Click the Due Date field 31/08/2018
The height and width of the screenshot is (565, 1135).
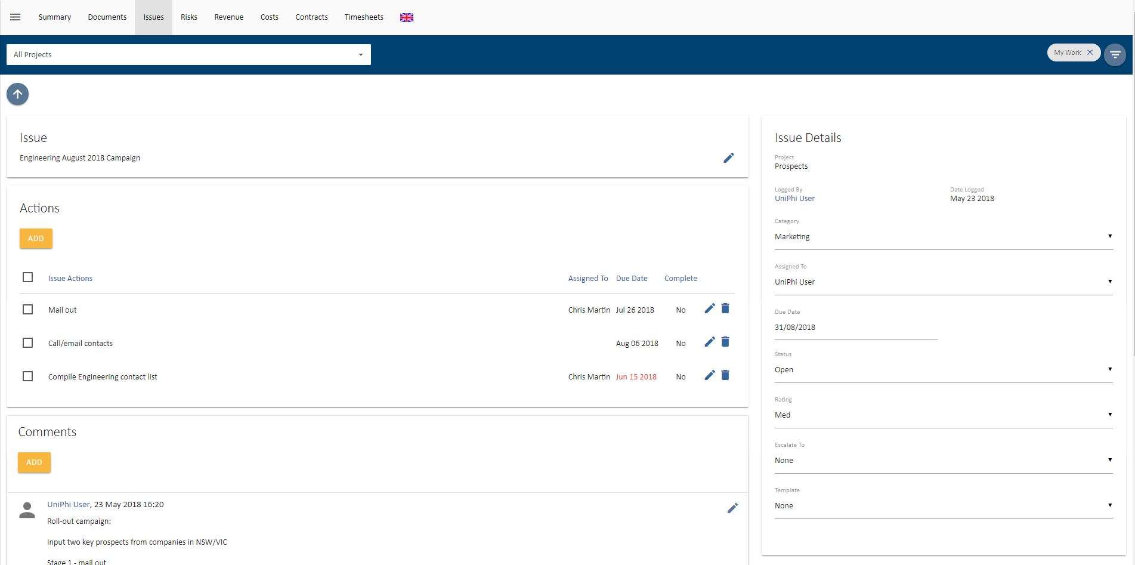855,328
